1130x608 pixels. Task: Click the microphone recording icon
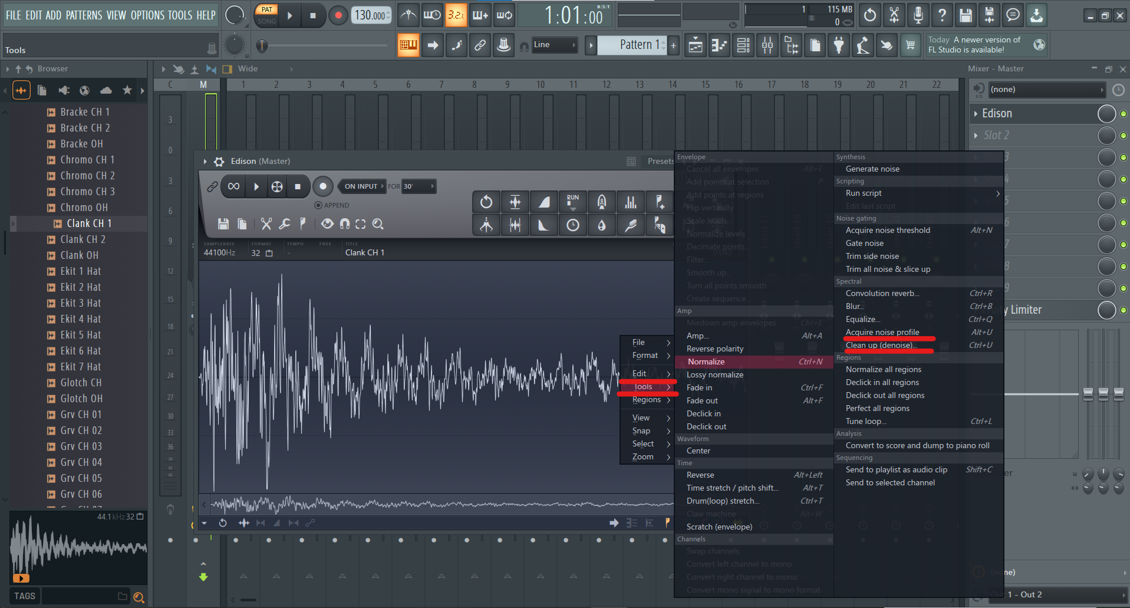pyautogui.click(x=918, y=15)
